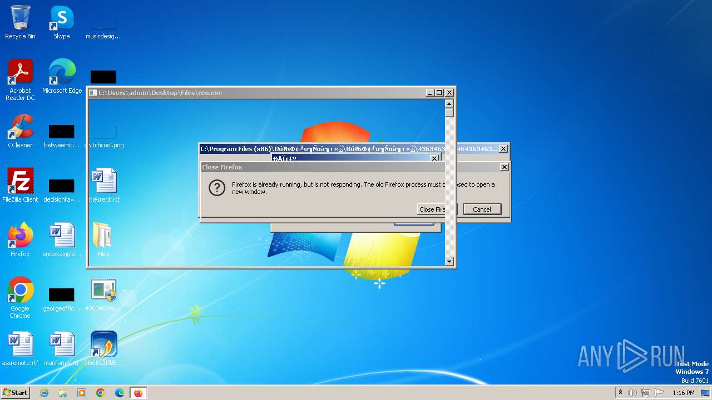Select the decisionfav desktop file
This screenshot has width=712, height=400.
click(x=61, y=189)
